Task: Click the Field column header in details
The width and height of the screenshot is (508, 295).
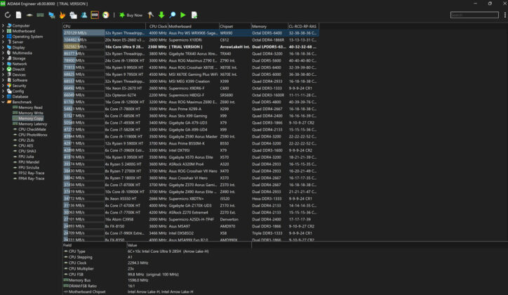Action: coord(94,245)
